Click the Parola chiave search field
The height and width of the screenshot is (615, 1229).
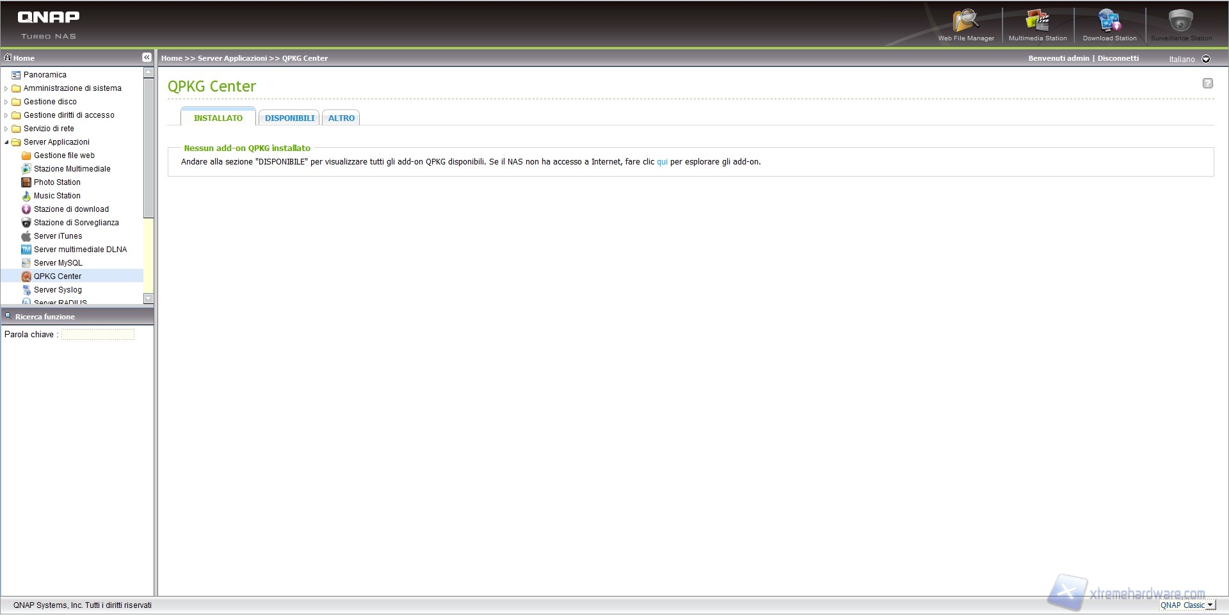point(98,335)
